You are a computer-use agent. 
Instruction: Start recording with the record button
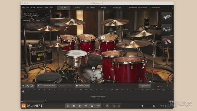click(86, 106)
